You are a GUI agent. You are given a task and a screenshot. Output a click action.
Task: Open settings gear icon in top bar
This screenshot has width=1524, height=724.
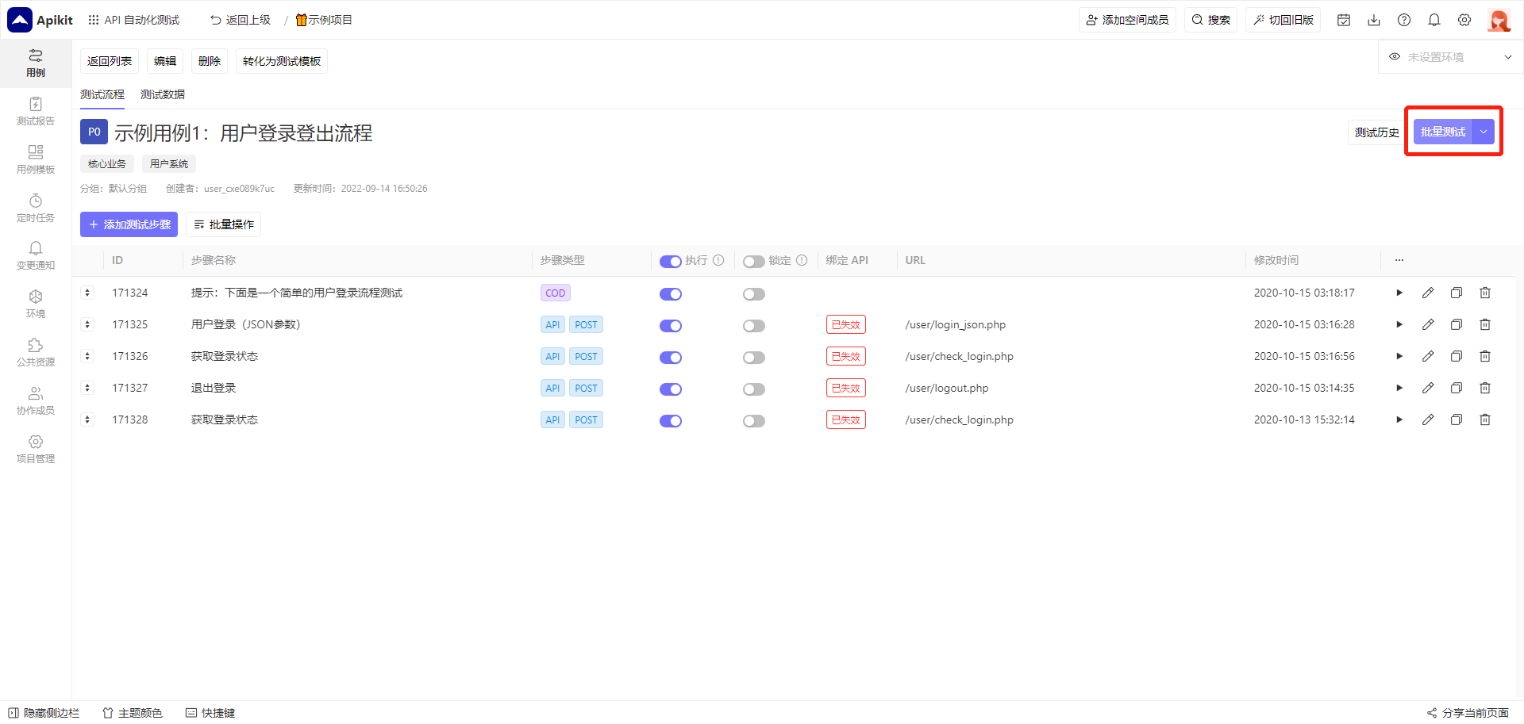point(1464,20)
